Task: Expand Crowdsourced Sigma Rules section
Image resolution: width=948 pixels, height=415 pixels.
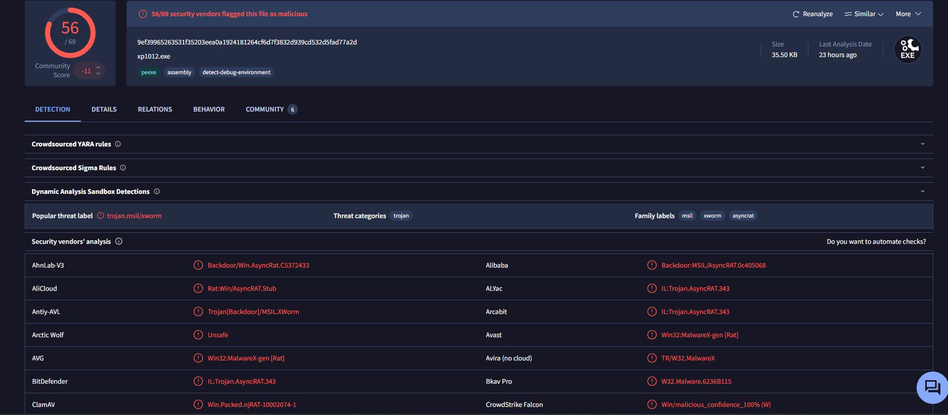Action: [923, 168]
